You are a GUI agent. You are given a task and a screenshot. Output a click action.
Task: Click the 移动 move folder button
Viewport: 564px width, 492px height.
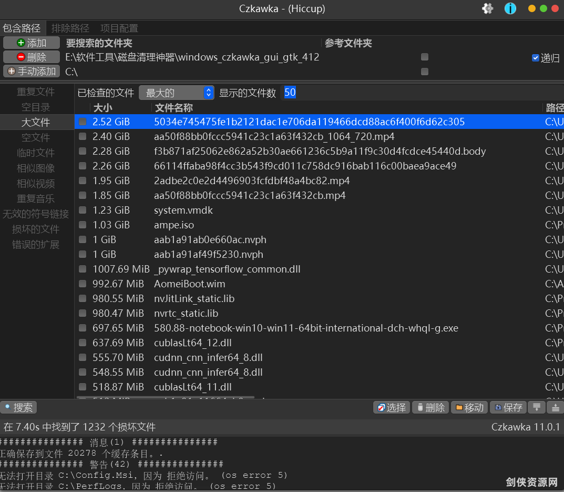coord(469,407)
